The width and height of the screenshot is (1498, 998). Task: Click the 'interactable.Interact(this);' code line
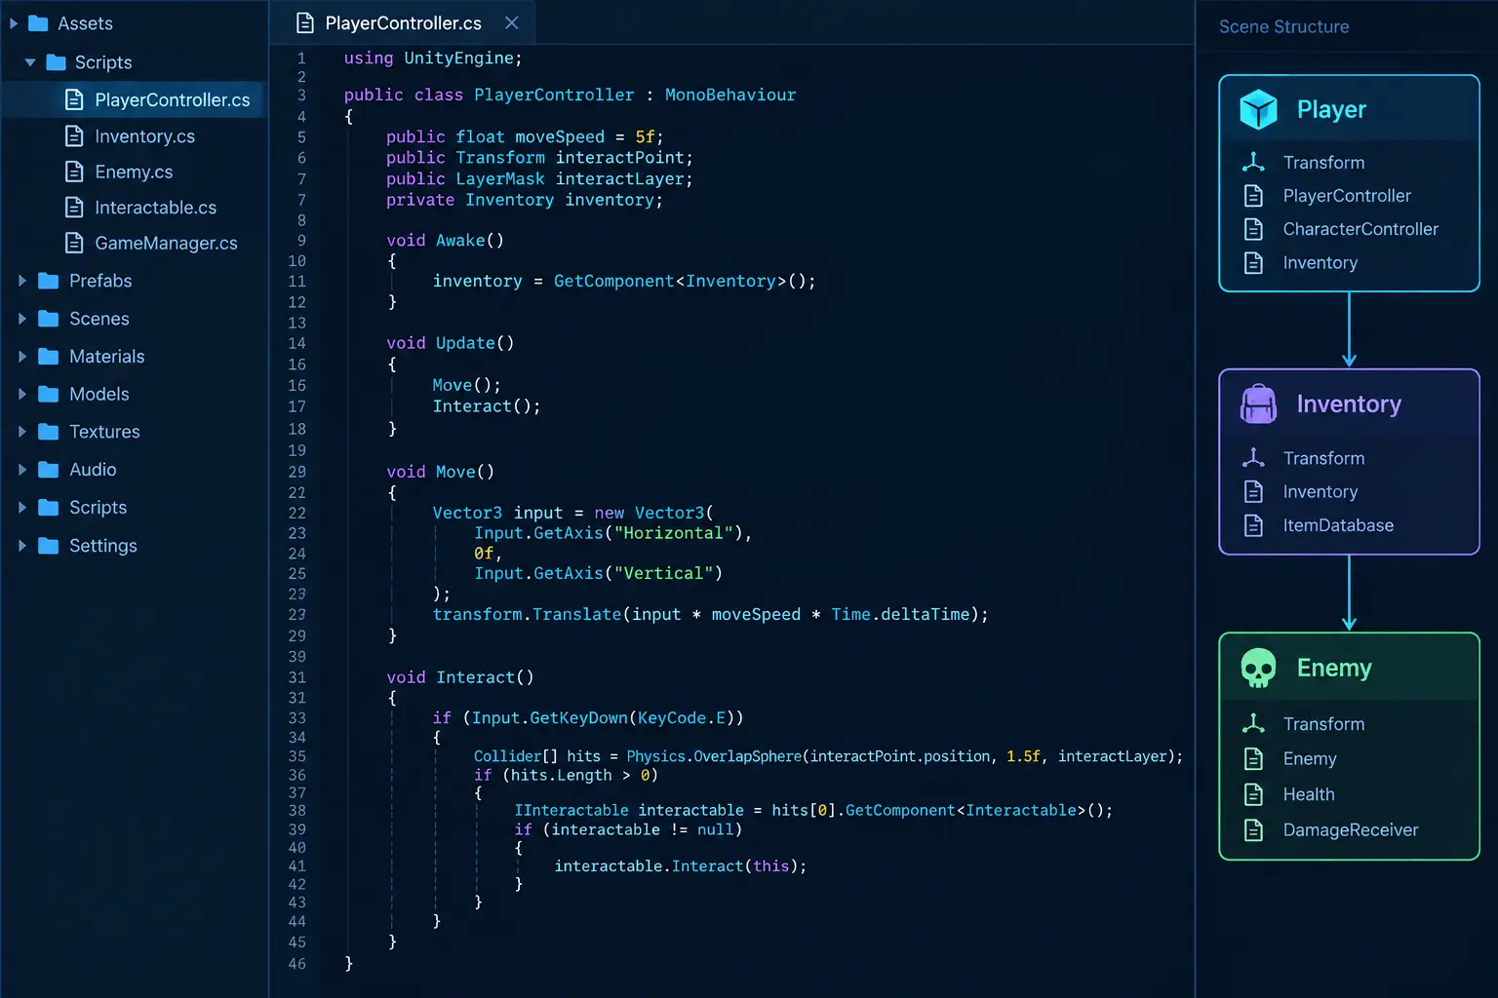681,866
